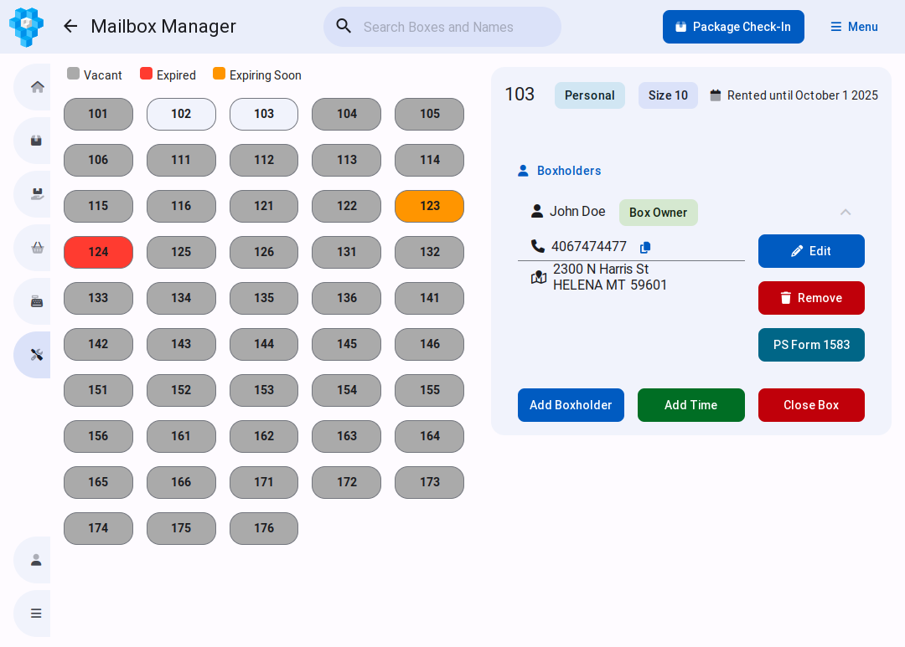This screenshot has height=647, width=905.
Task: Expand the hamburger menu at the sidebar bottom
Action: click(37, 614)
